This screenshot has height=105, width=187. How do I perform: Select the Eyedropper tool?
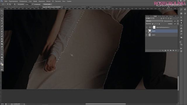point(2,23)
